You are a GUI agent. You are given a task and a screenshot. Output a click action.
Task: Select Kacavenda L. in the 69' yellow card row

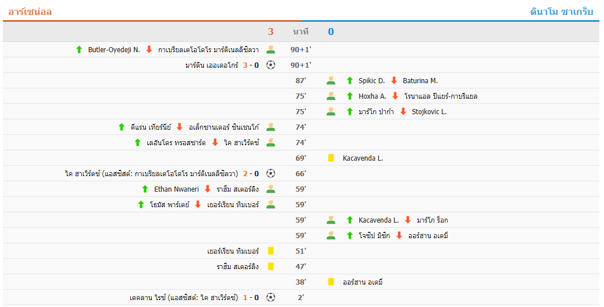pyautogui.click(x=363, y=158)
